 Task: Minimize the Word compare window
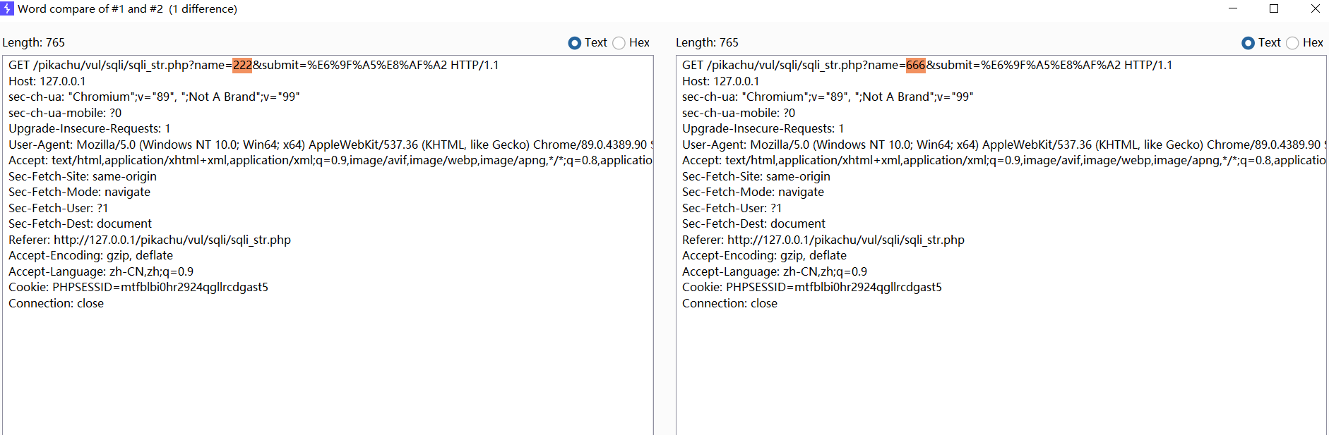(1233, 8)
